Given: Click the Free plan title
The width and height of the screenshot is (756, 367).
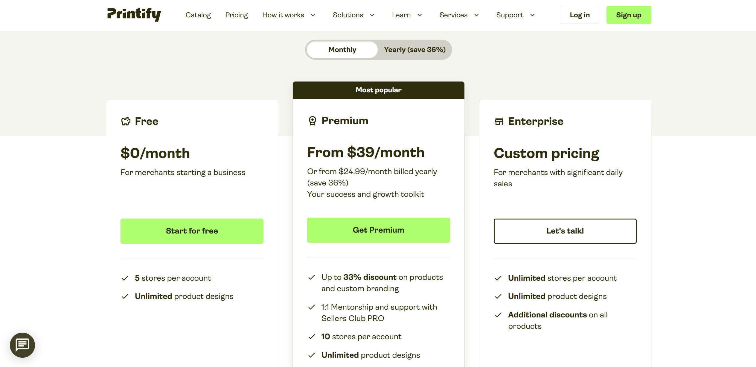Looking at the screenshot, I should click(x=147, y=121).
